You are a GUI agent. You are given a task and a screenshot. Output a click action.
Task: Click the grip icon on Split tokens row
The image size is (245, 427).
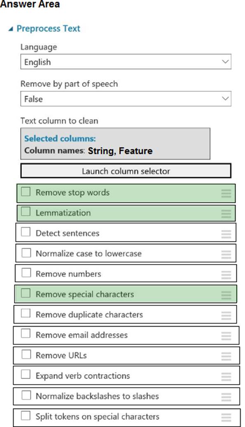click(x=226, y=417)
